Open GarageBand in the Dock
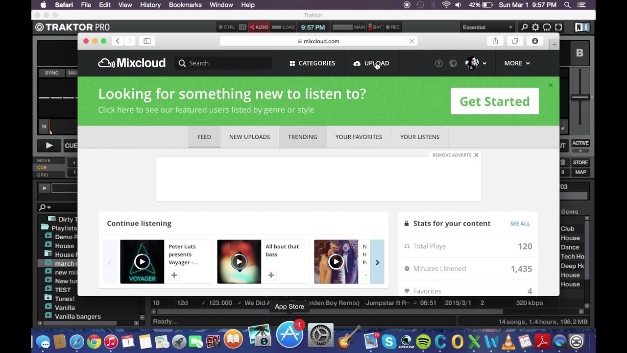627x353 pixels. pyautogui.click(x=349, y=337)
